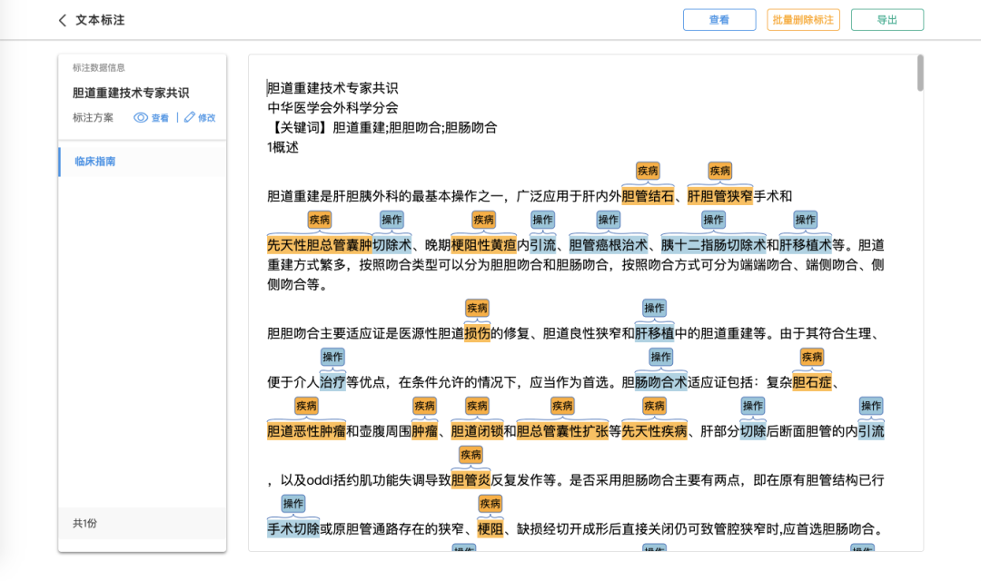This screenshot has height=581, width=981.
Task: Click the 疾病 tag above 胆管结石
Action: click(648, 171)
